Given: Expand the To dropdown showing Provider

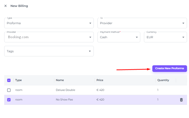Looking at the screenshot, I should pyautogui.click(x=142, y=23).
